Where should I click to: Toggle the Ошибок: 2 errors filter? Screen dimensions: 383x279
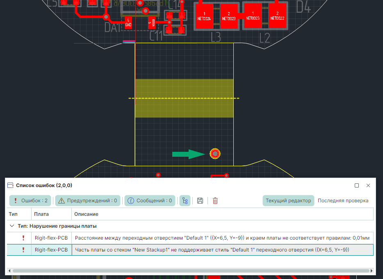(30, 201)
